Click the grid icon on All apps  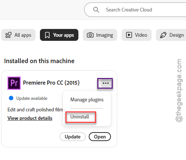coord(8,35)
